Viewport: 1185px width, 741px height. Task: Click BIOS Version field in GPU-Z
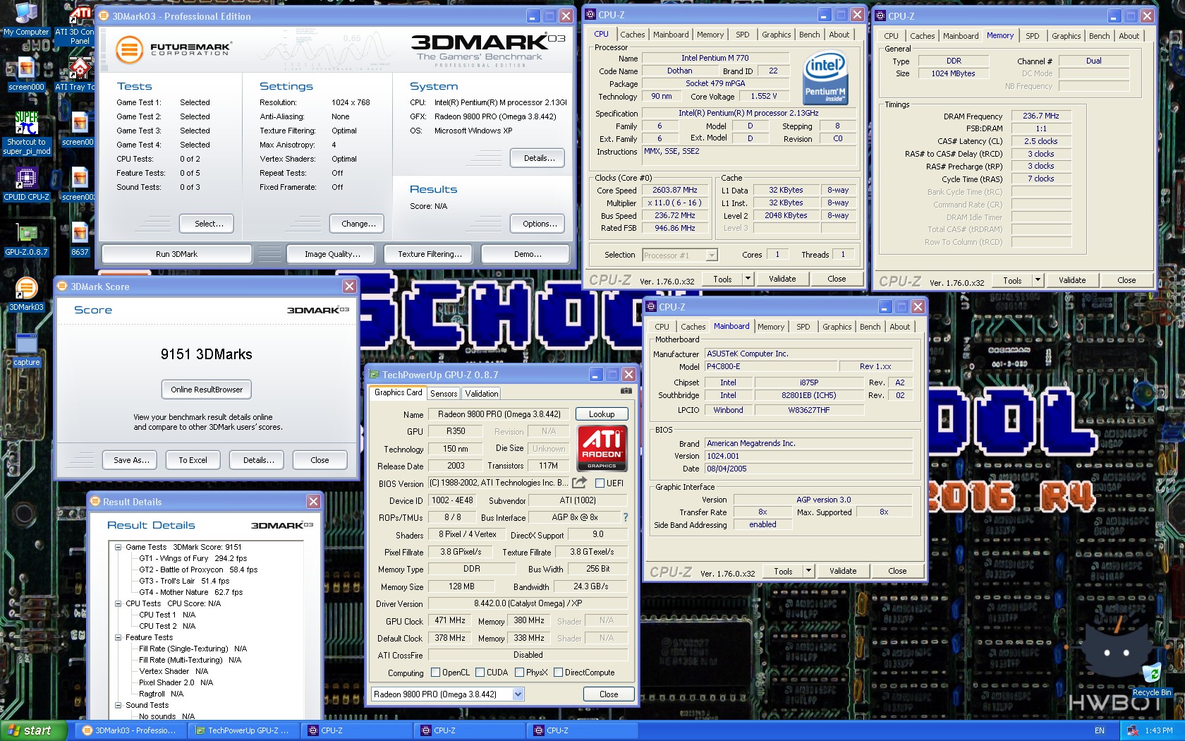pos(498,483)
